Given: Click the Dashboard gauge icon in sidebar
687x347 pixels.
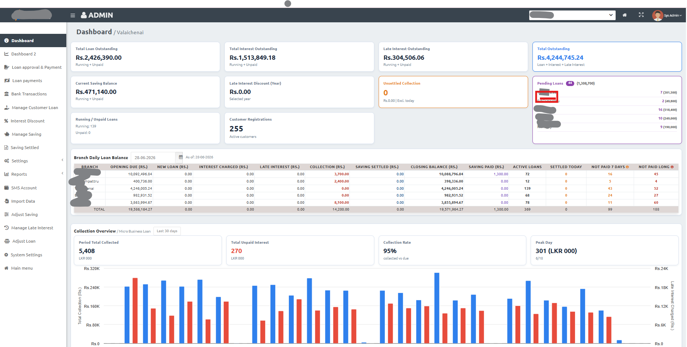Looking at the screenshot, I should tap(6, 41).
